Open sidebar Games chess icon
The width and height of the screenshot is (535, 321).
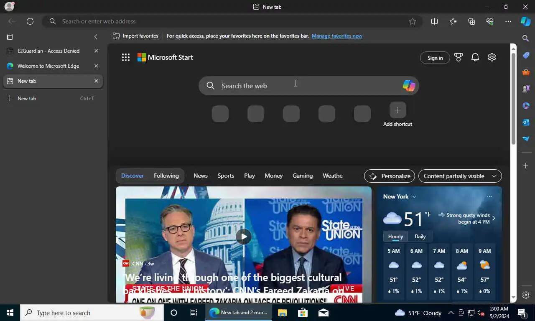526,89
